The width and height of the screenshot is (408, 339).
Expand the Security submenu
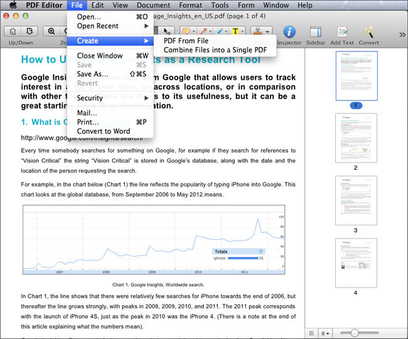click(110, 98)
